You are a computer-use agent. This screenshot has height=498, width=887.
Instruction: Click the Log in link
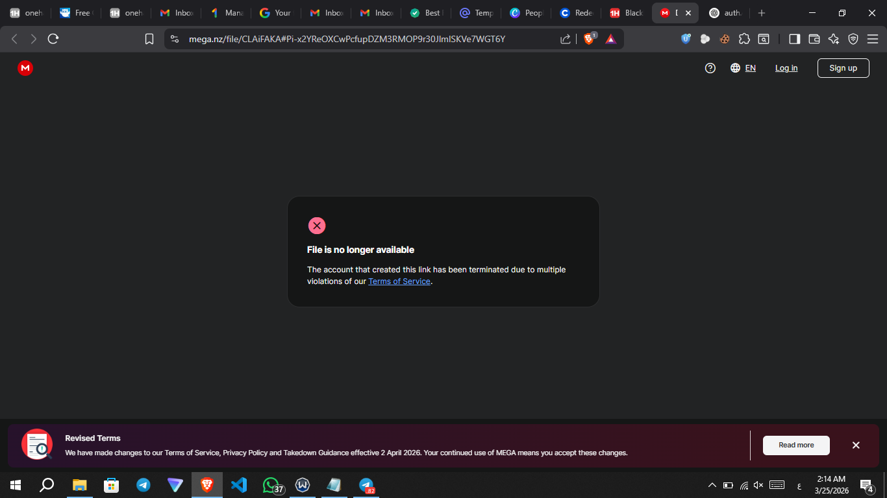pyautogui.click(x=786, y=68)
